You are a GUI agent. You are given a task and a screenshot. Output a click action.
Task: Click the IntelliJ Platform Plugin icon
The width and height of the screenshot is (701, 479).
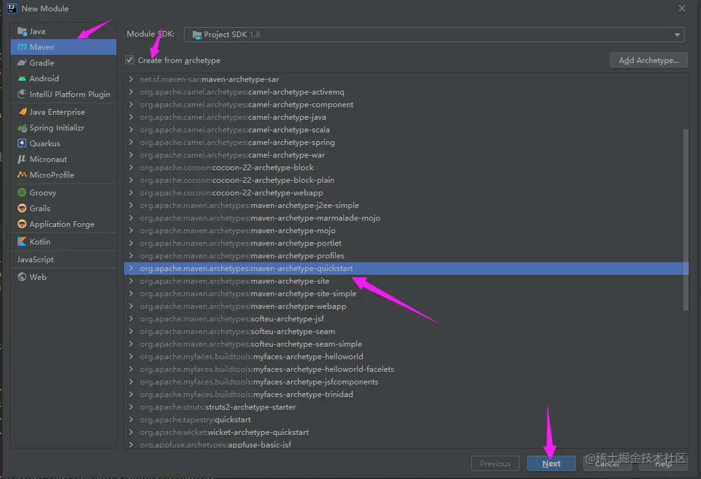pyautogui.click(x=22, y=94)
